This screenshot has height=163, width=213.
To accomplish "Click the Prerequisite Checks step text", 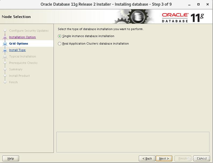I will [23, 63].
